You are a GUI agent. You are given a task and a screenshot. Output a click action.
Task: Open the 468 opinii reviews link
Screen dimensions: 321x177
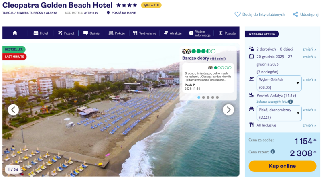(218, 59)
